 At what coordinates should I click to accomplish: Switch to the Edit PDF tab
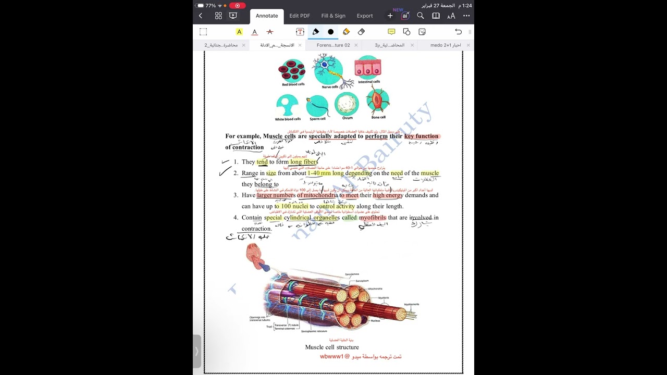300,16
